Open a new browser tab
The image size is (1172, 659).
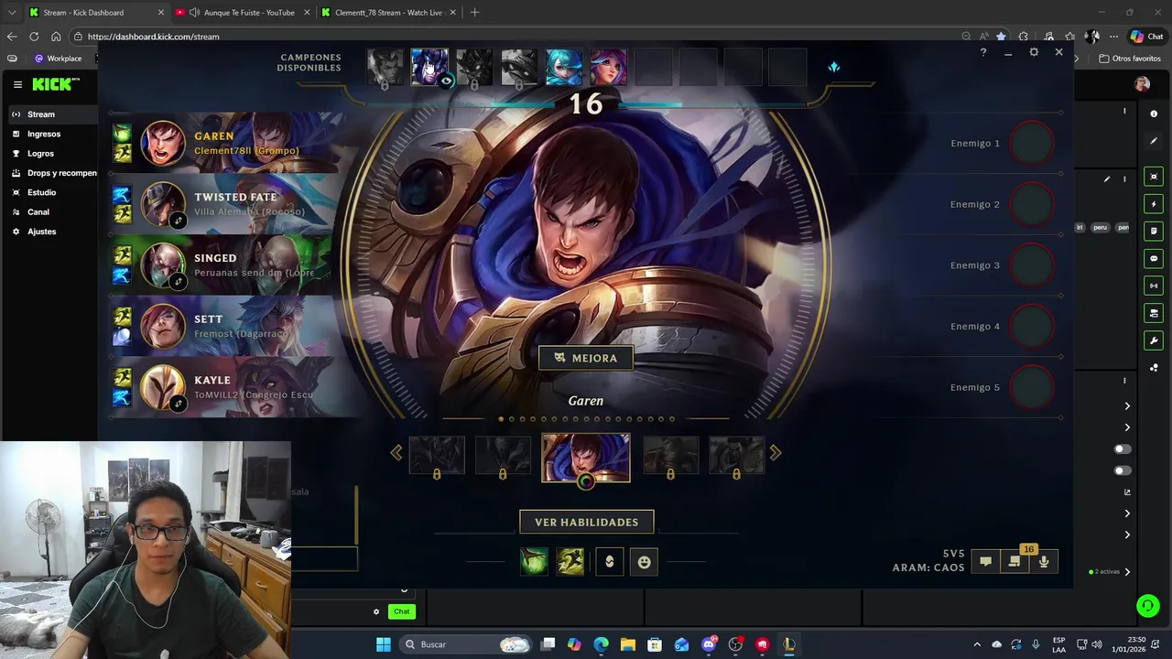click(x=474, y=13)
